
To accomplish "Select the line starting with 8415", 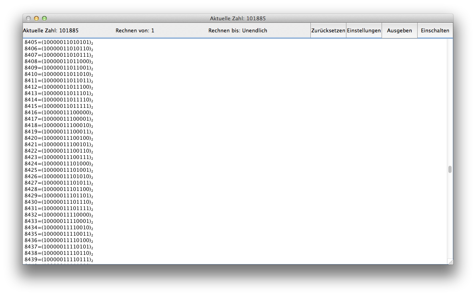I will [x=59, y=106].
